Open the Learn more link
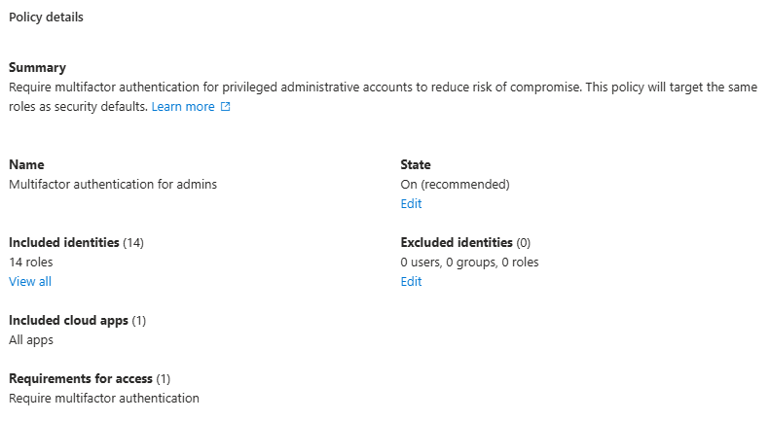770x421 pixels. [x=183, y=107]
